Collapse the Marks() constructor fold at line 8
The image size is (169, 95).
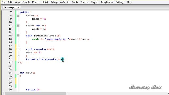click(18, 15)
